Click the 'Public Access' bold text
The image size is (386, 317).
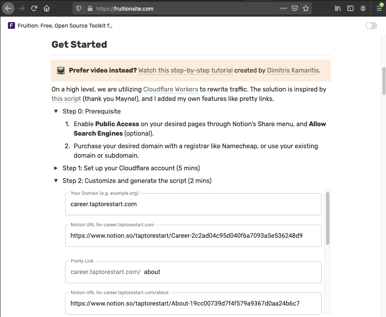(117, 124)
